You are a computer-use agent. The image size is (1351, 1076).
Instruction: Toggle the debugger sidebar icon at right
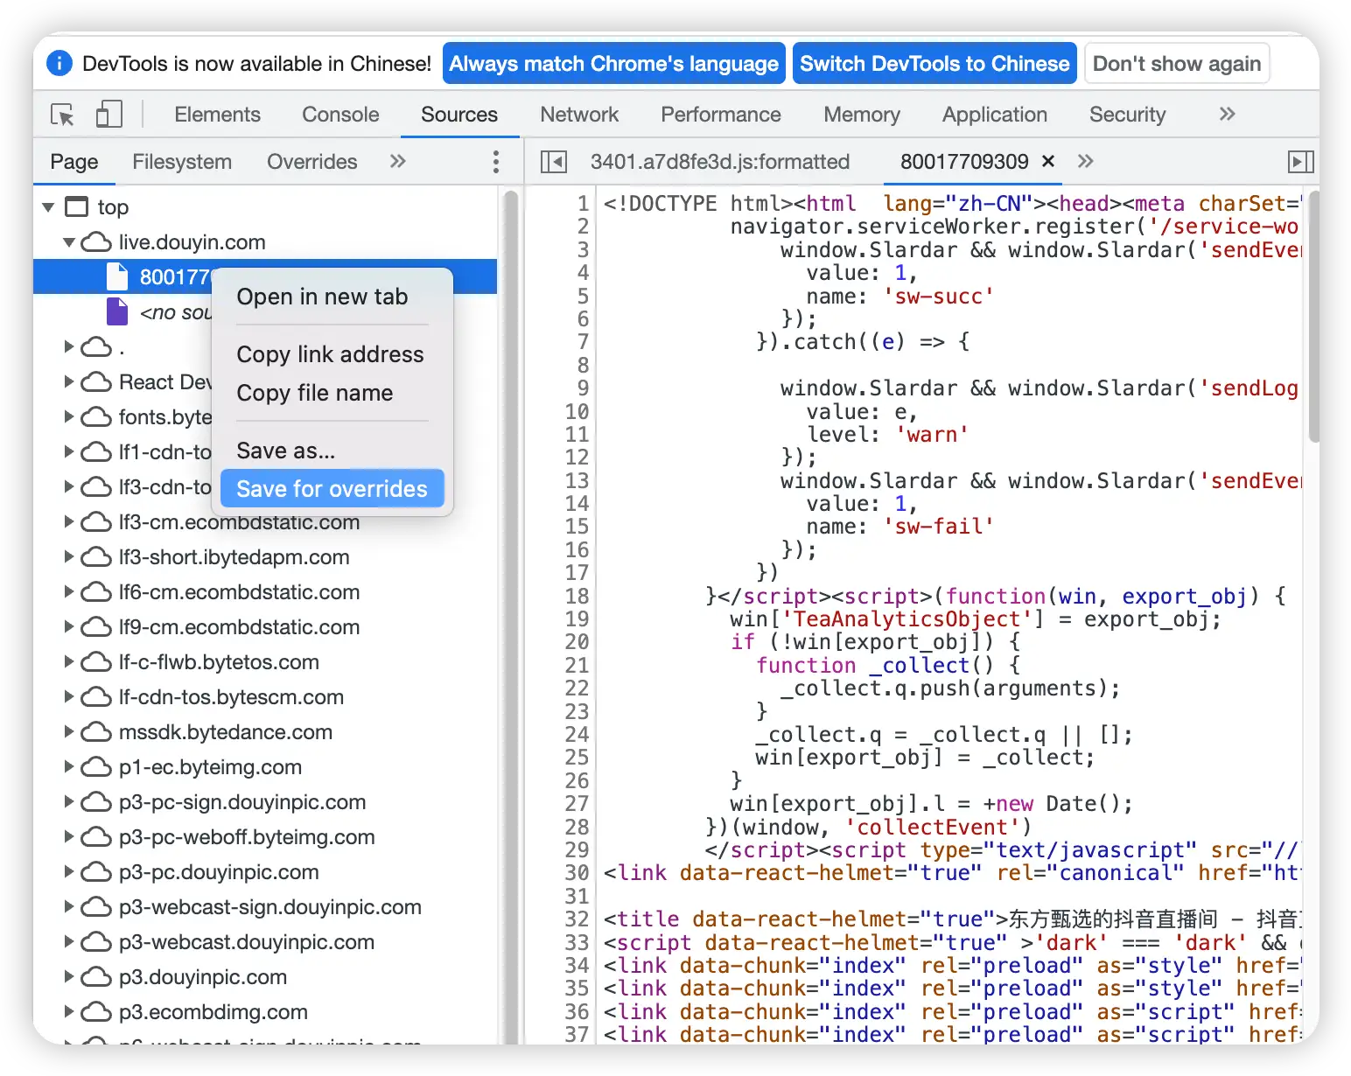pyautogui.click(x=1301, y=161)
